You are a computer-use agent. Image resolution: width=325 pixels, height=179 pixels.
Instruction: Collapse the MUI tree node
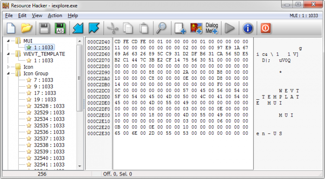[x=8, y=41]
